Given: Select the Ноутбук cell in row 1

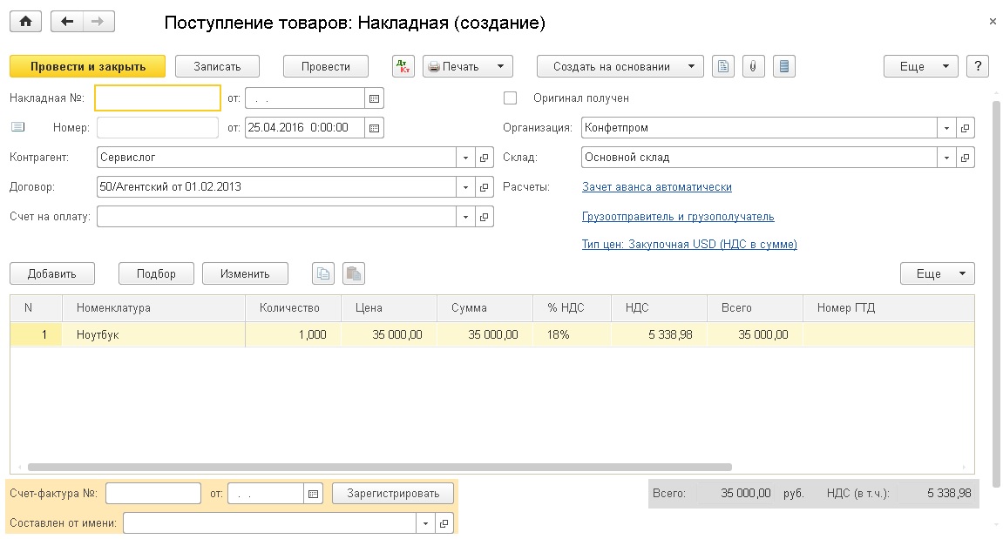Looking at the screenshot, I should click(x=153, y=334).
